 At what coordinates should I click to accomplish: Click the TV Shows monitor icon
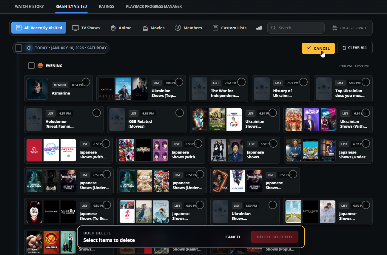pyautogui.click(x=75, y=28)
